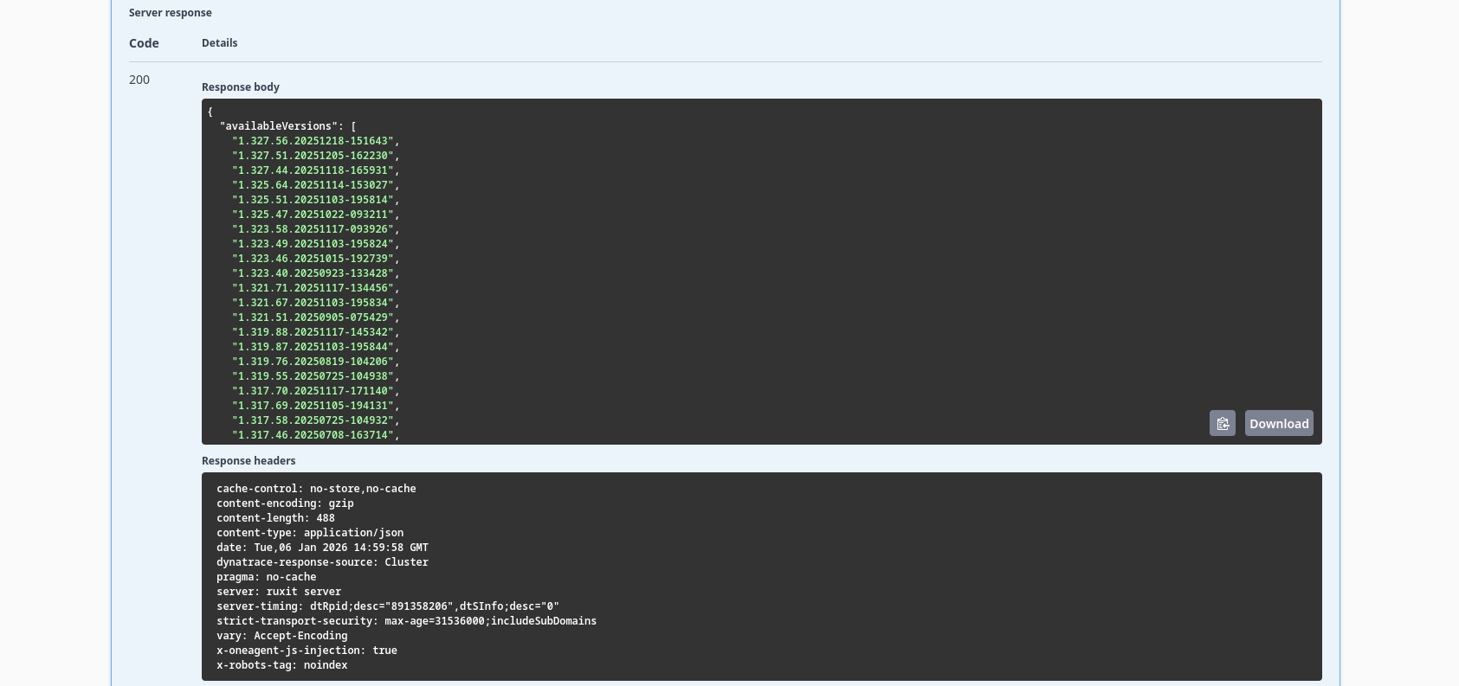Click version string 1.319.88.20251117-145342

[x=313, y=332]
